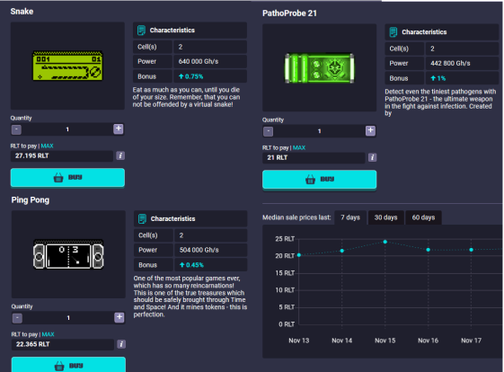The height and width of the screenshot is (372, 504).
Task: Click the Nov 16 chart data point
Action: pyautogui.click(x=429, y=250)
